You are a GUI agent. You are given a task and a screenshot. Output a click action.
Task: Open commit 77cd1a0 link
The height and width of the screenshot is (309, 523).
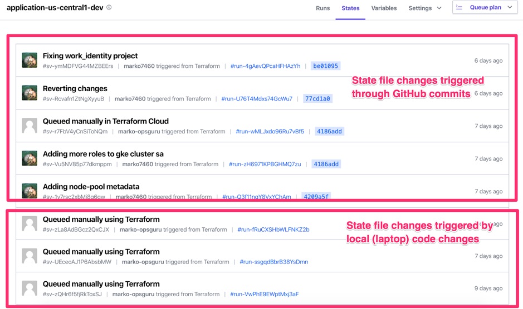317,99
